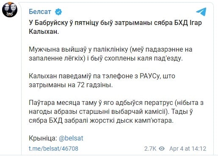Click the word РАУСу in the text
The width and height of the screenshot is (218, 157).
point(150,76)
